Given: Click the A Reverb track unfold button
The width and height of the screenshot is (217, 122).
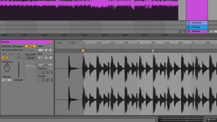Looking at the screenshot, I should tap(189, 23).
